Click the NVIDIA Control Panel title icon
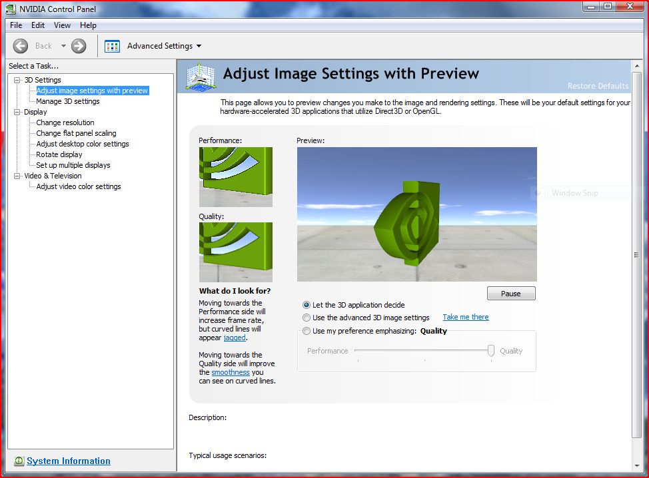Screen dimensions: 649x478 (11, 9)
